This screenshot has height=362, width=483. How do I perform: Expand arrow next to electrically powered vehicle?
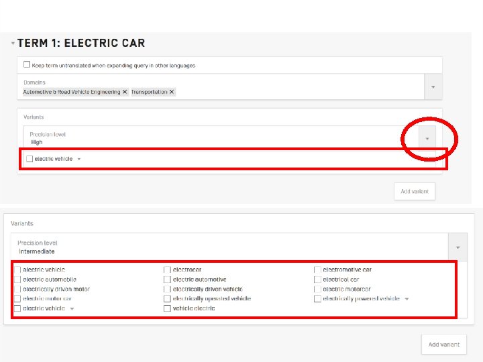(407, 299)
